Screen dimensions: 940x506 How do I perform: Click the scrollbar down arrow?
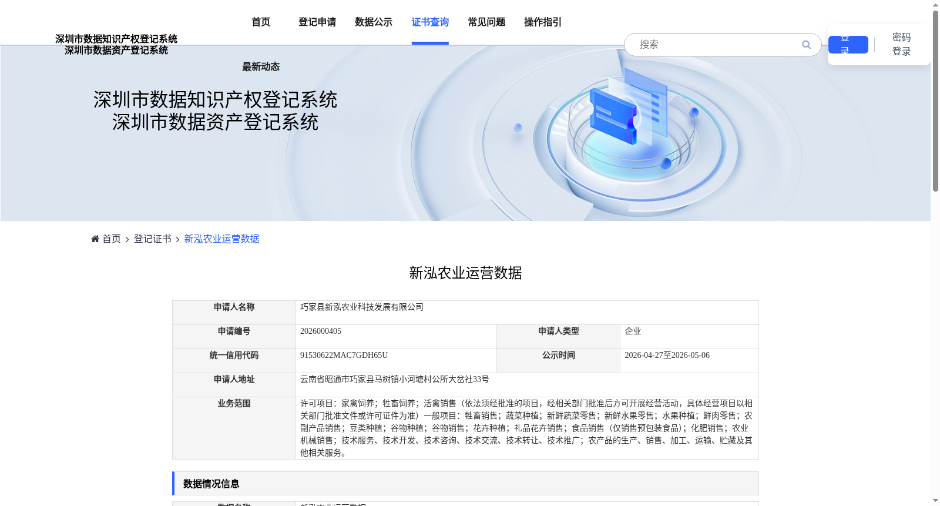coord(935,501)
